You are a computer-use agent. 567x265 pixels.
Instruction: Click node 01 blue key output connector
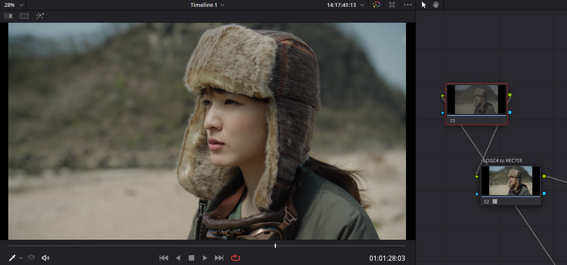click(x=510, y=113)
